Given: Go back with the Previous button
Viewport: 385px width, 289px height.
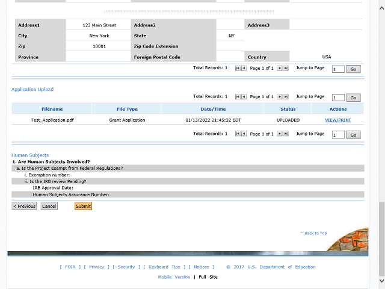Looking at the screenshot, I should pyautogui.click(x=24, y=207).
